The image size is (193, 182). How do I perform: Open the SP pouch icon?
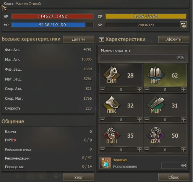(183, 25)
